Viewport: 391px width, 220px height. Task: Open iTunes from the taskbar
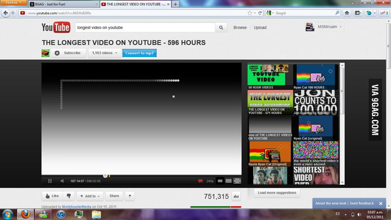click(x=60, y=214)
